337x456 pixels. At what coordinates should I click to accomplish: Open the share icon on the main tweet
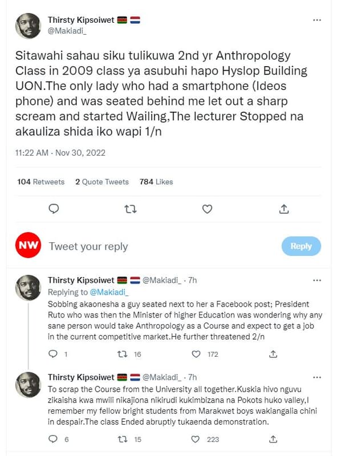point(284,209)
